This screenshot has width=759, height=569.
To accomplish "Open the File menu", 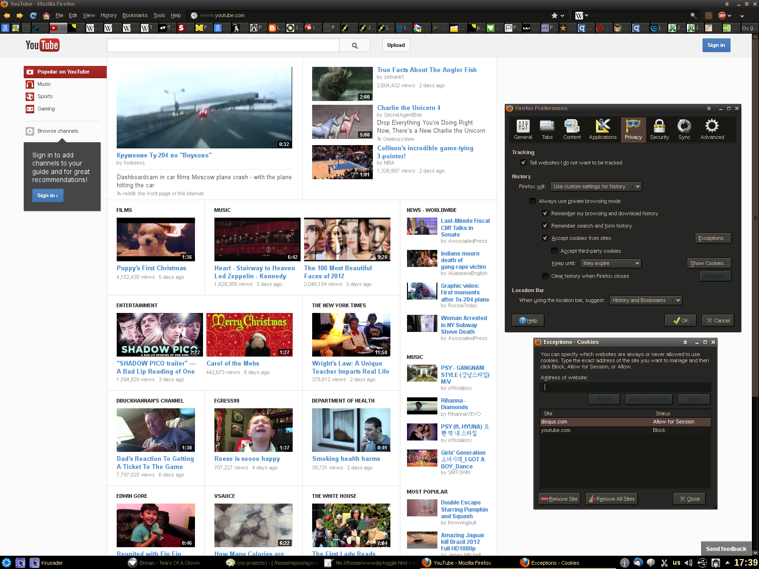I will tap(59, 16).
